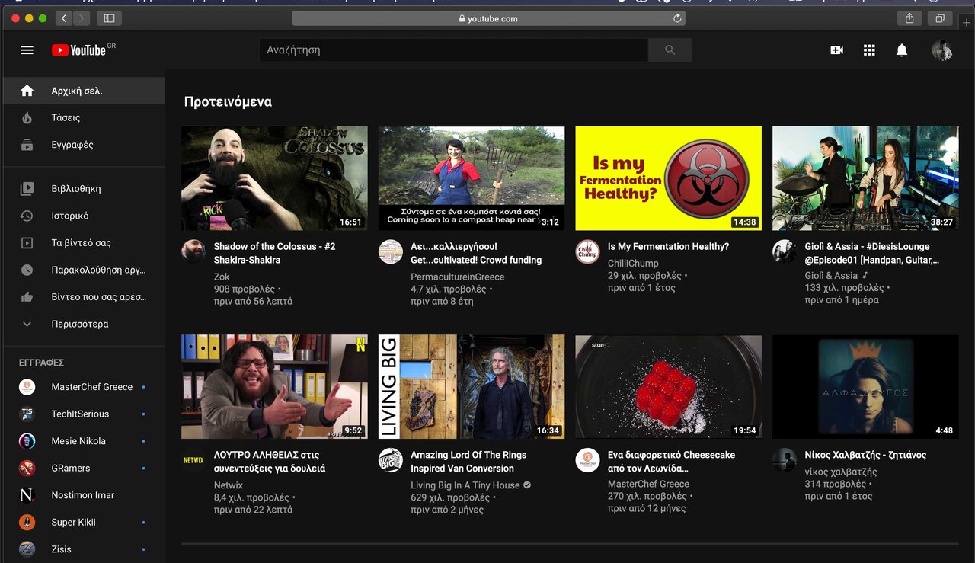The height and width of the screenshot is (563, 975).
Task: Play the red Cheesecake thumbnail
Action: [x=668, y=386]
